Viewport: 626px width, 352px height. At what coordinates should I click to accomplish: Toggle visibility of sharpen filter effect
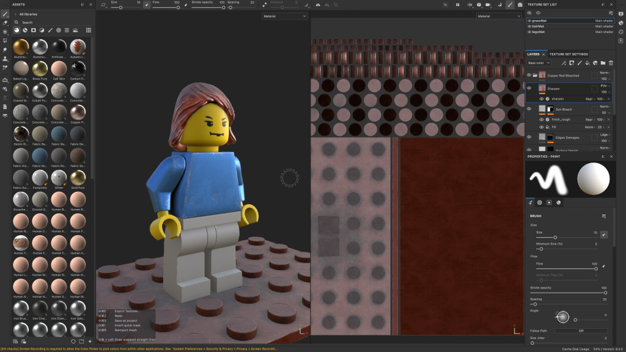coord(542,98)
